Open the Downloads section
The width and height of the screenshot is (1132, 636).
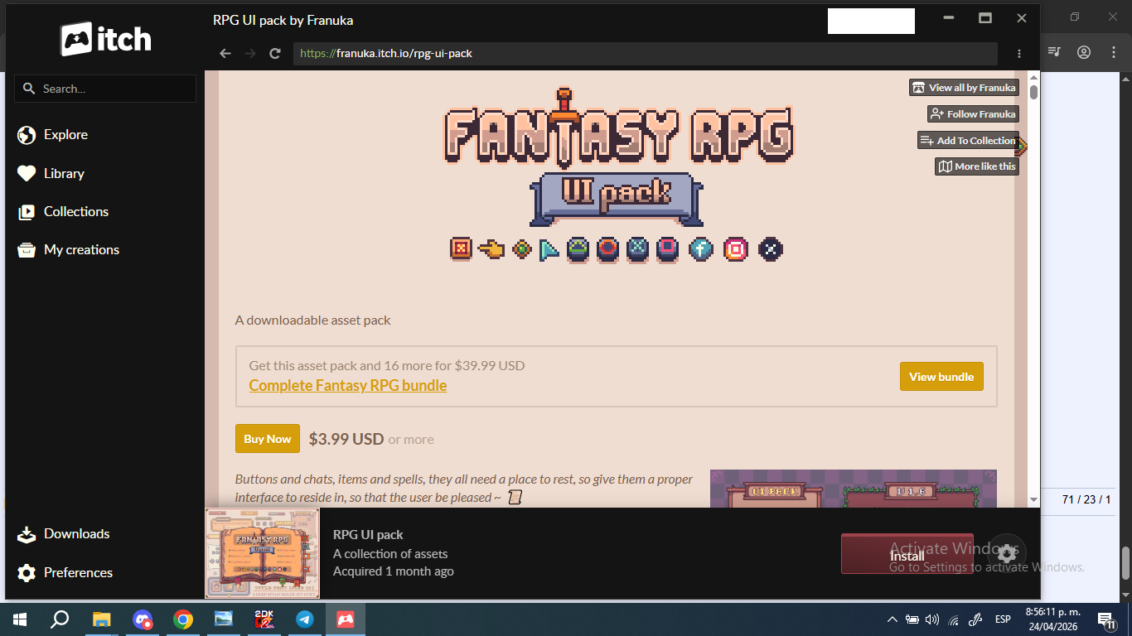(64, 533)
